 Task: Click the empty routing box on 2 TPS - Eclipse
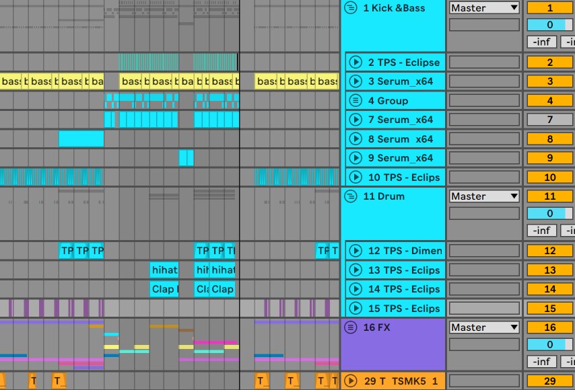tap(484, 63)
